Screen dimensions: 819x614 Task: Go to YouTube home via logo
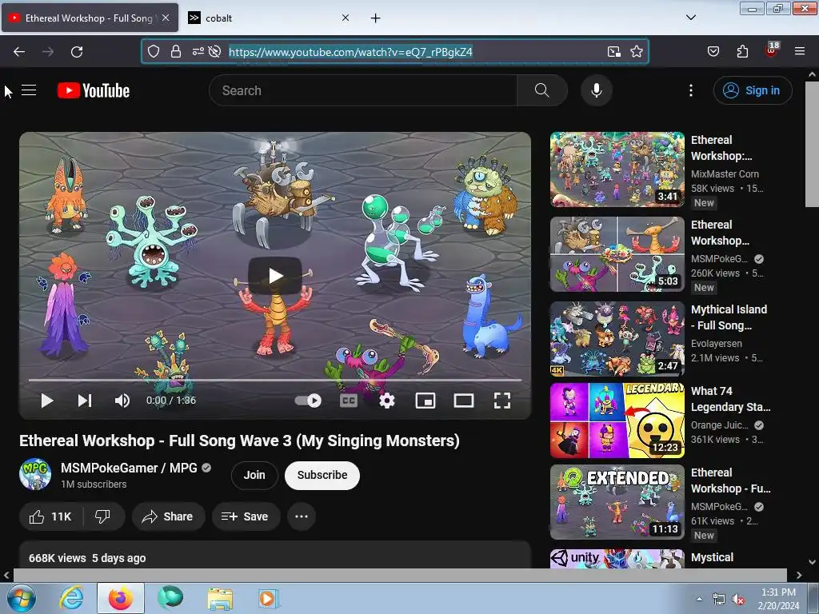(x=94, y=90)
